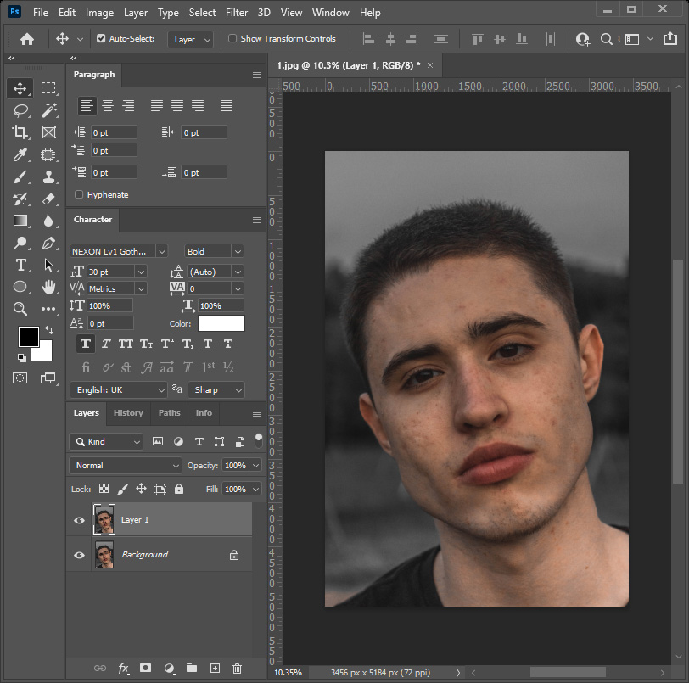
Task: Open the Filter menu
Action: click(x=237, y=13)
